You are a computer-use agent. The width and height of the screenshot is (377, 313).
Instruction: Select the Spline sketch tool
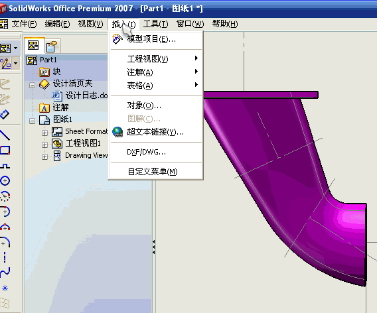point(5,273)
